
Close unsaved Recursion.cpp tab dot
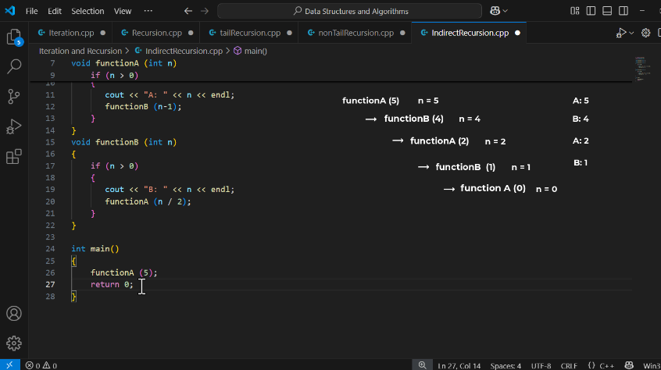point(191,33)
